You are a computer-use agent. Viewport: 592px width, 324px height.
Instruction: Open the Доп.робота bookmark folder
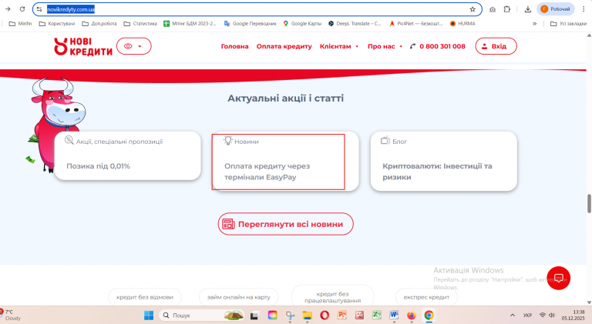99,23
